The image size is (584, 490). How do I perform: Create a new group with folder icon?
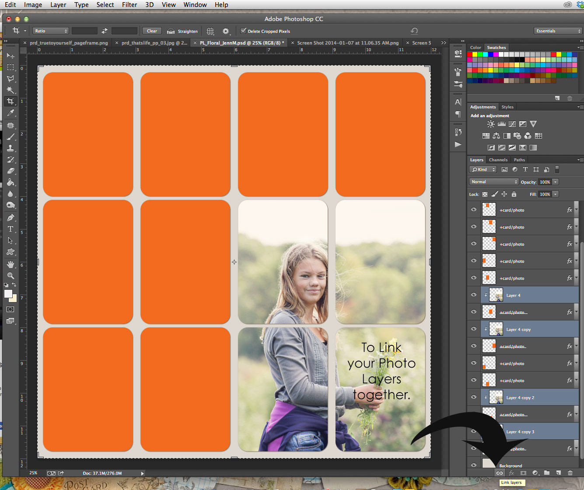[547, 473]
